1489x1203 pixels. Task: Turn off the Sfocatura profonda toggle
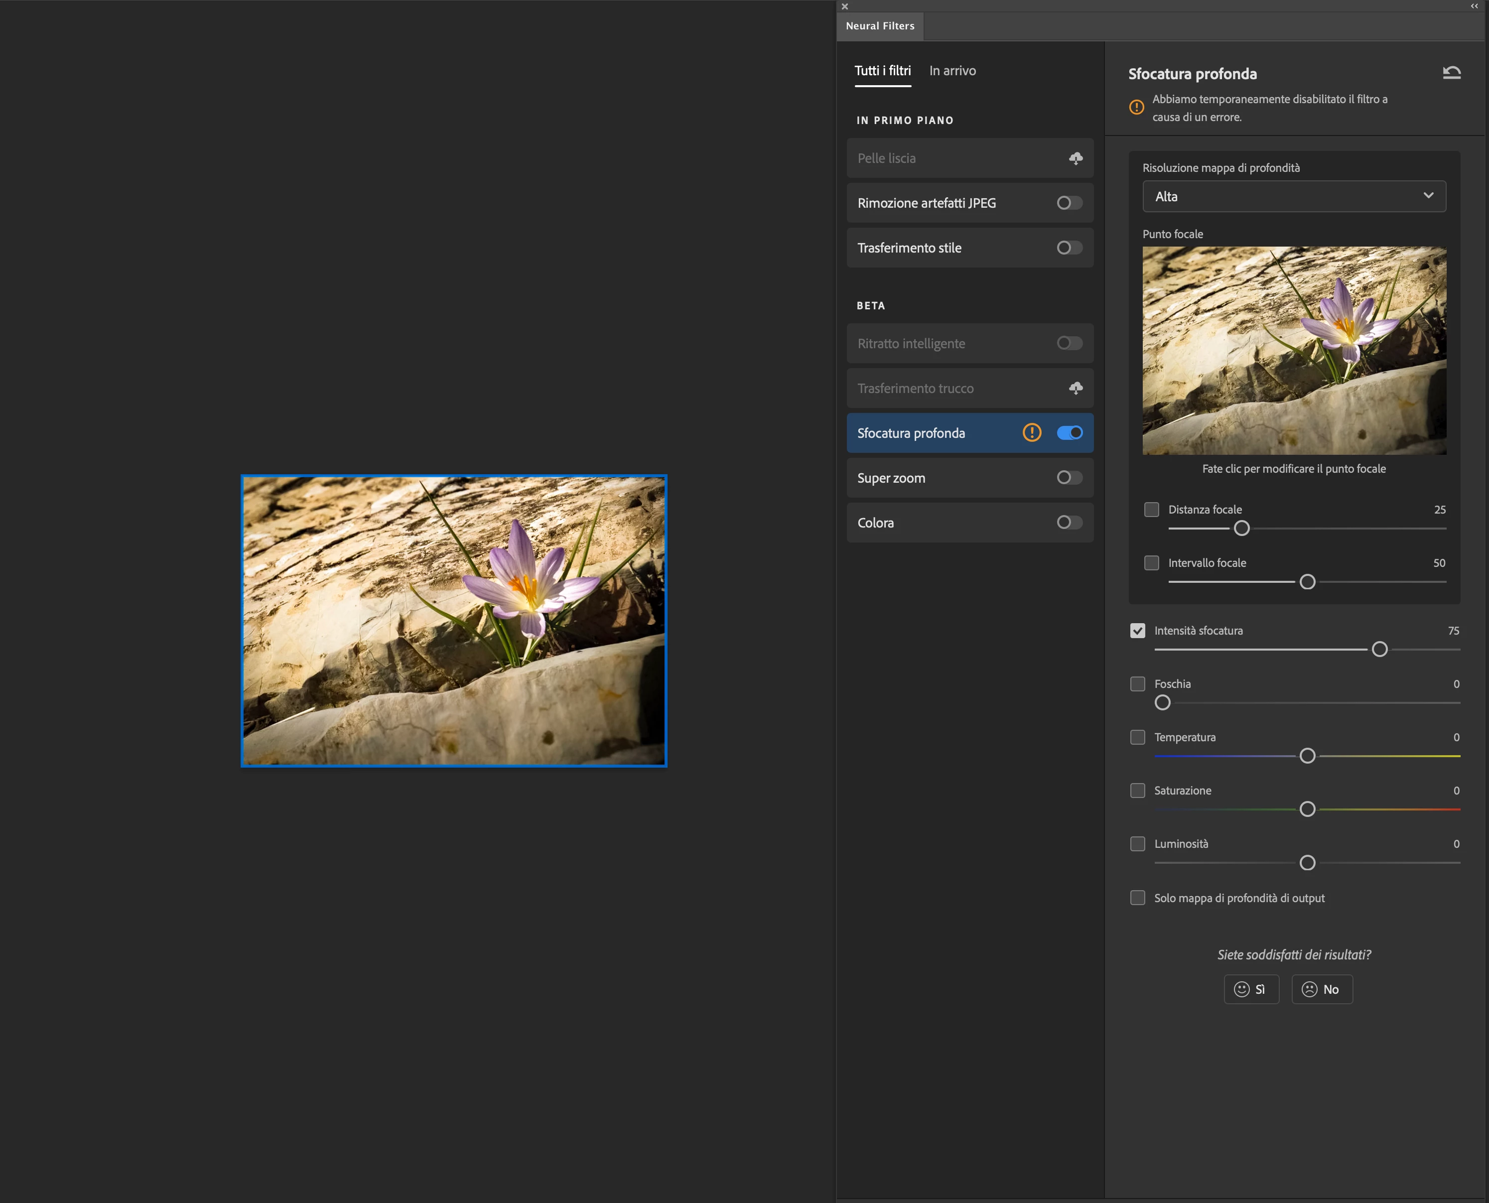coord(1069,432)
